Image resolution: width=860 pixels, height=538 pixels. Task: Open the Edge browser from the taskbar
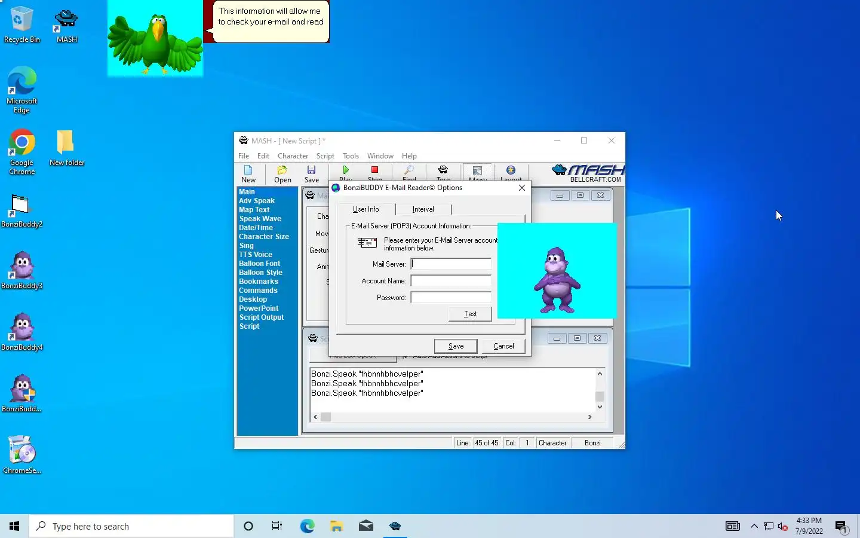click(x=308, y=526)
